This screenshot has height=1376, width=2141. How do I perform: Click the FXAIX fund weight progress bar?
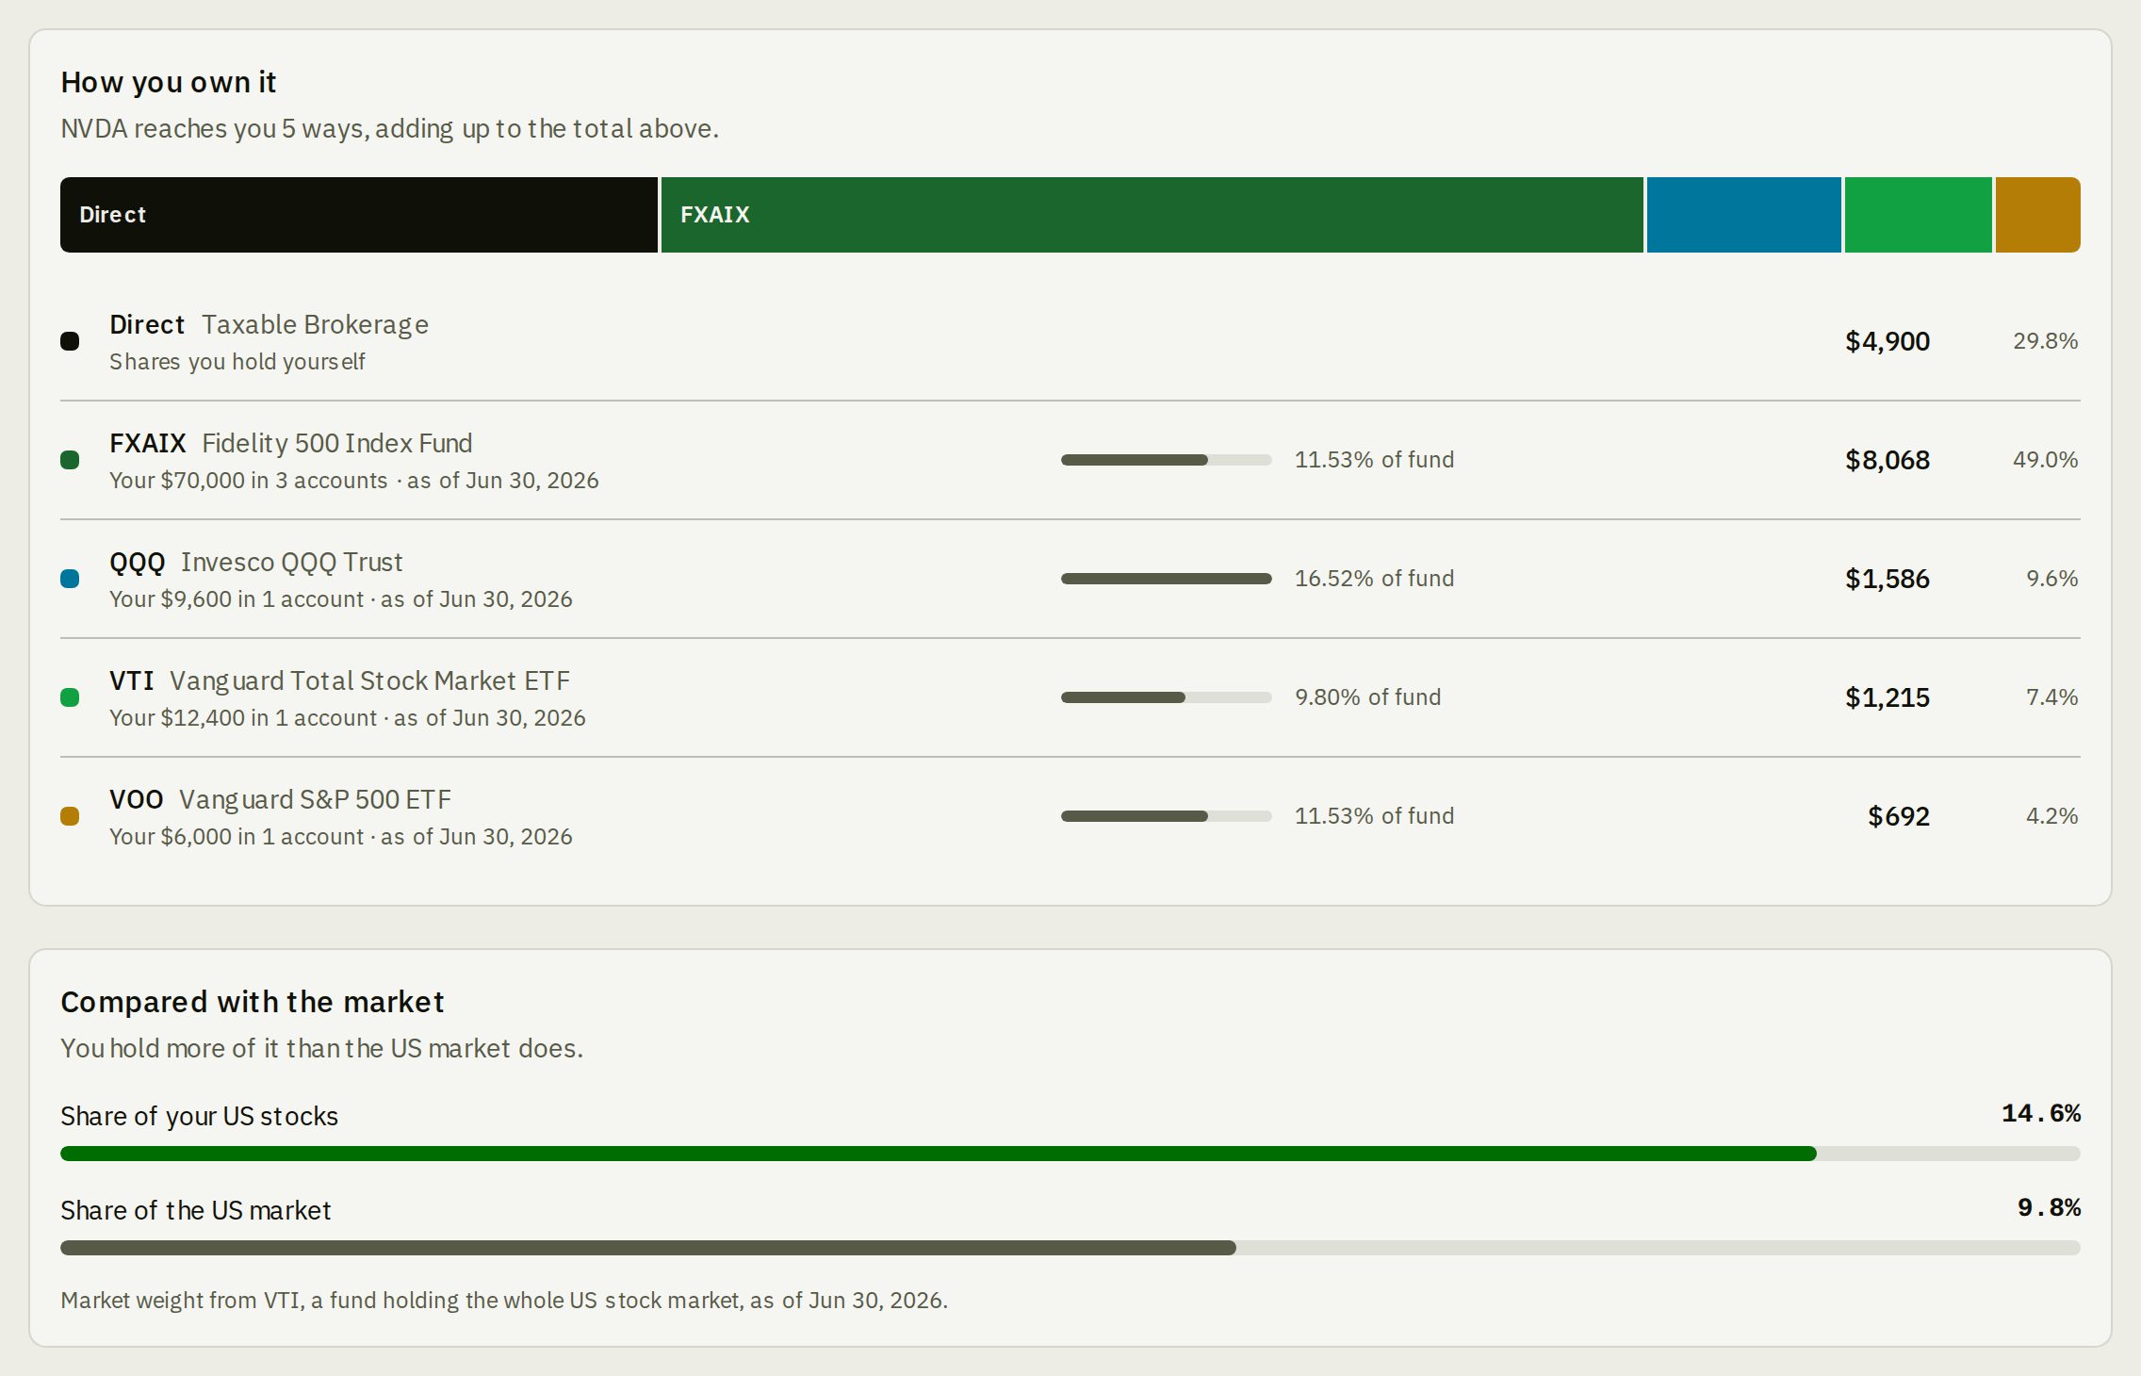coord(1167,460)
